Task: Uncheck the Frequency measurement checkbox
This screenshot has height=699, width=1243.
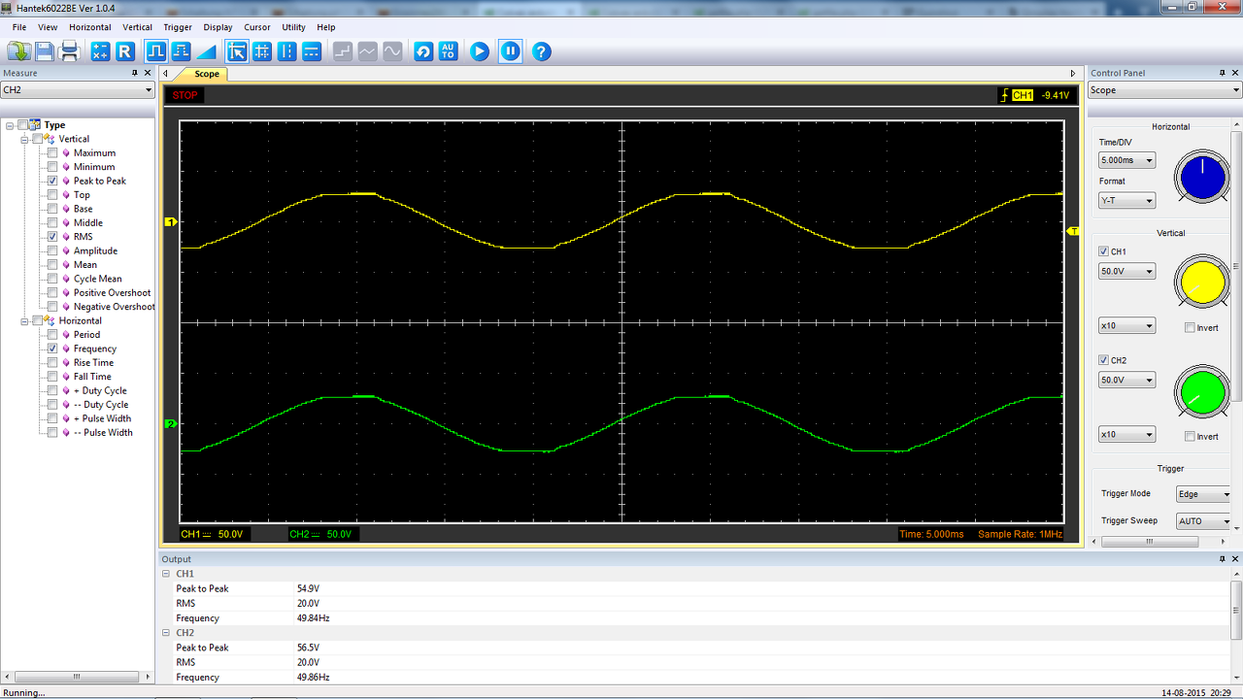Action: [52, 349]
